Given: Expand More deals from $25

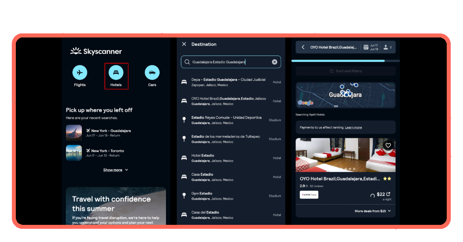Looking at the screenshot, I should (373, 211).
